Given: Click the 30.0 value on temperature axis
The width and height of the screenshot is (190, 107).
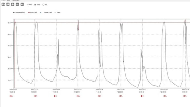Looking at the screenshot, I should coord(9,57).
